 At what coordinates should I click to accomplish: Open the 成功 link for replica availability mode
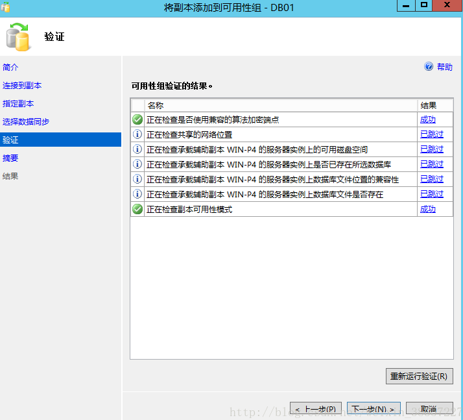(428, 209)
